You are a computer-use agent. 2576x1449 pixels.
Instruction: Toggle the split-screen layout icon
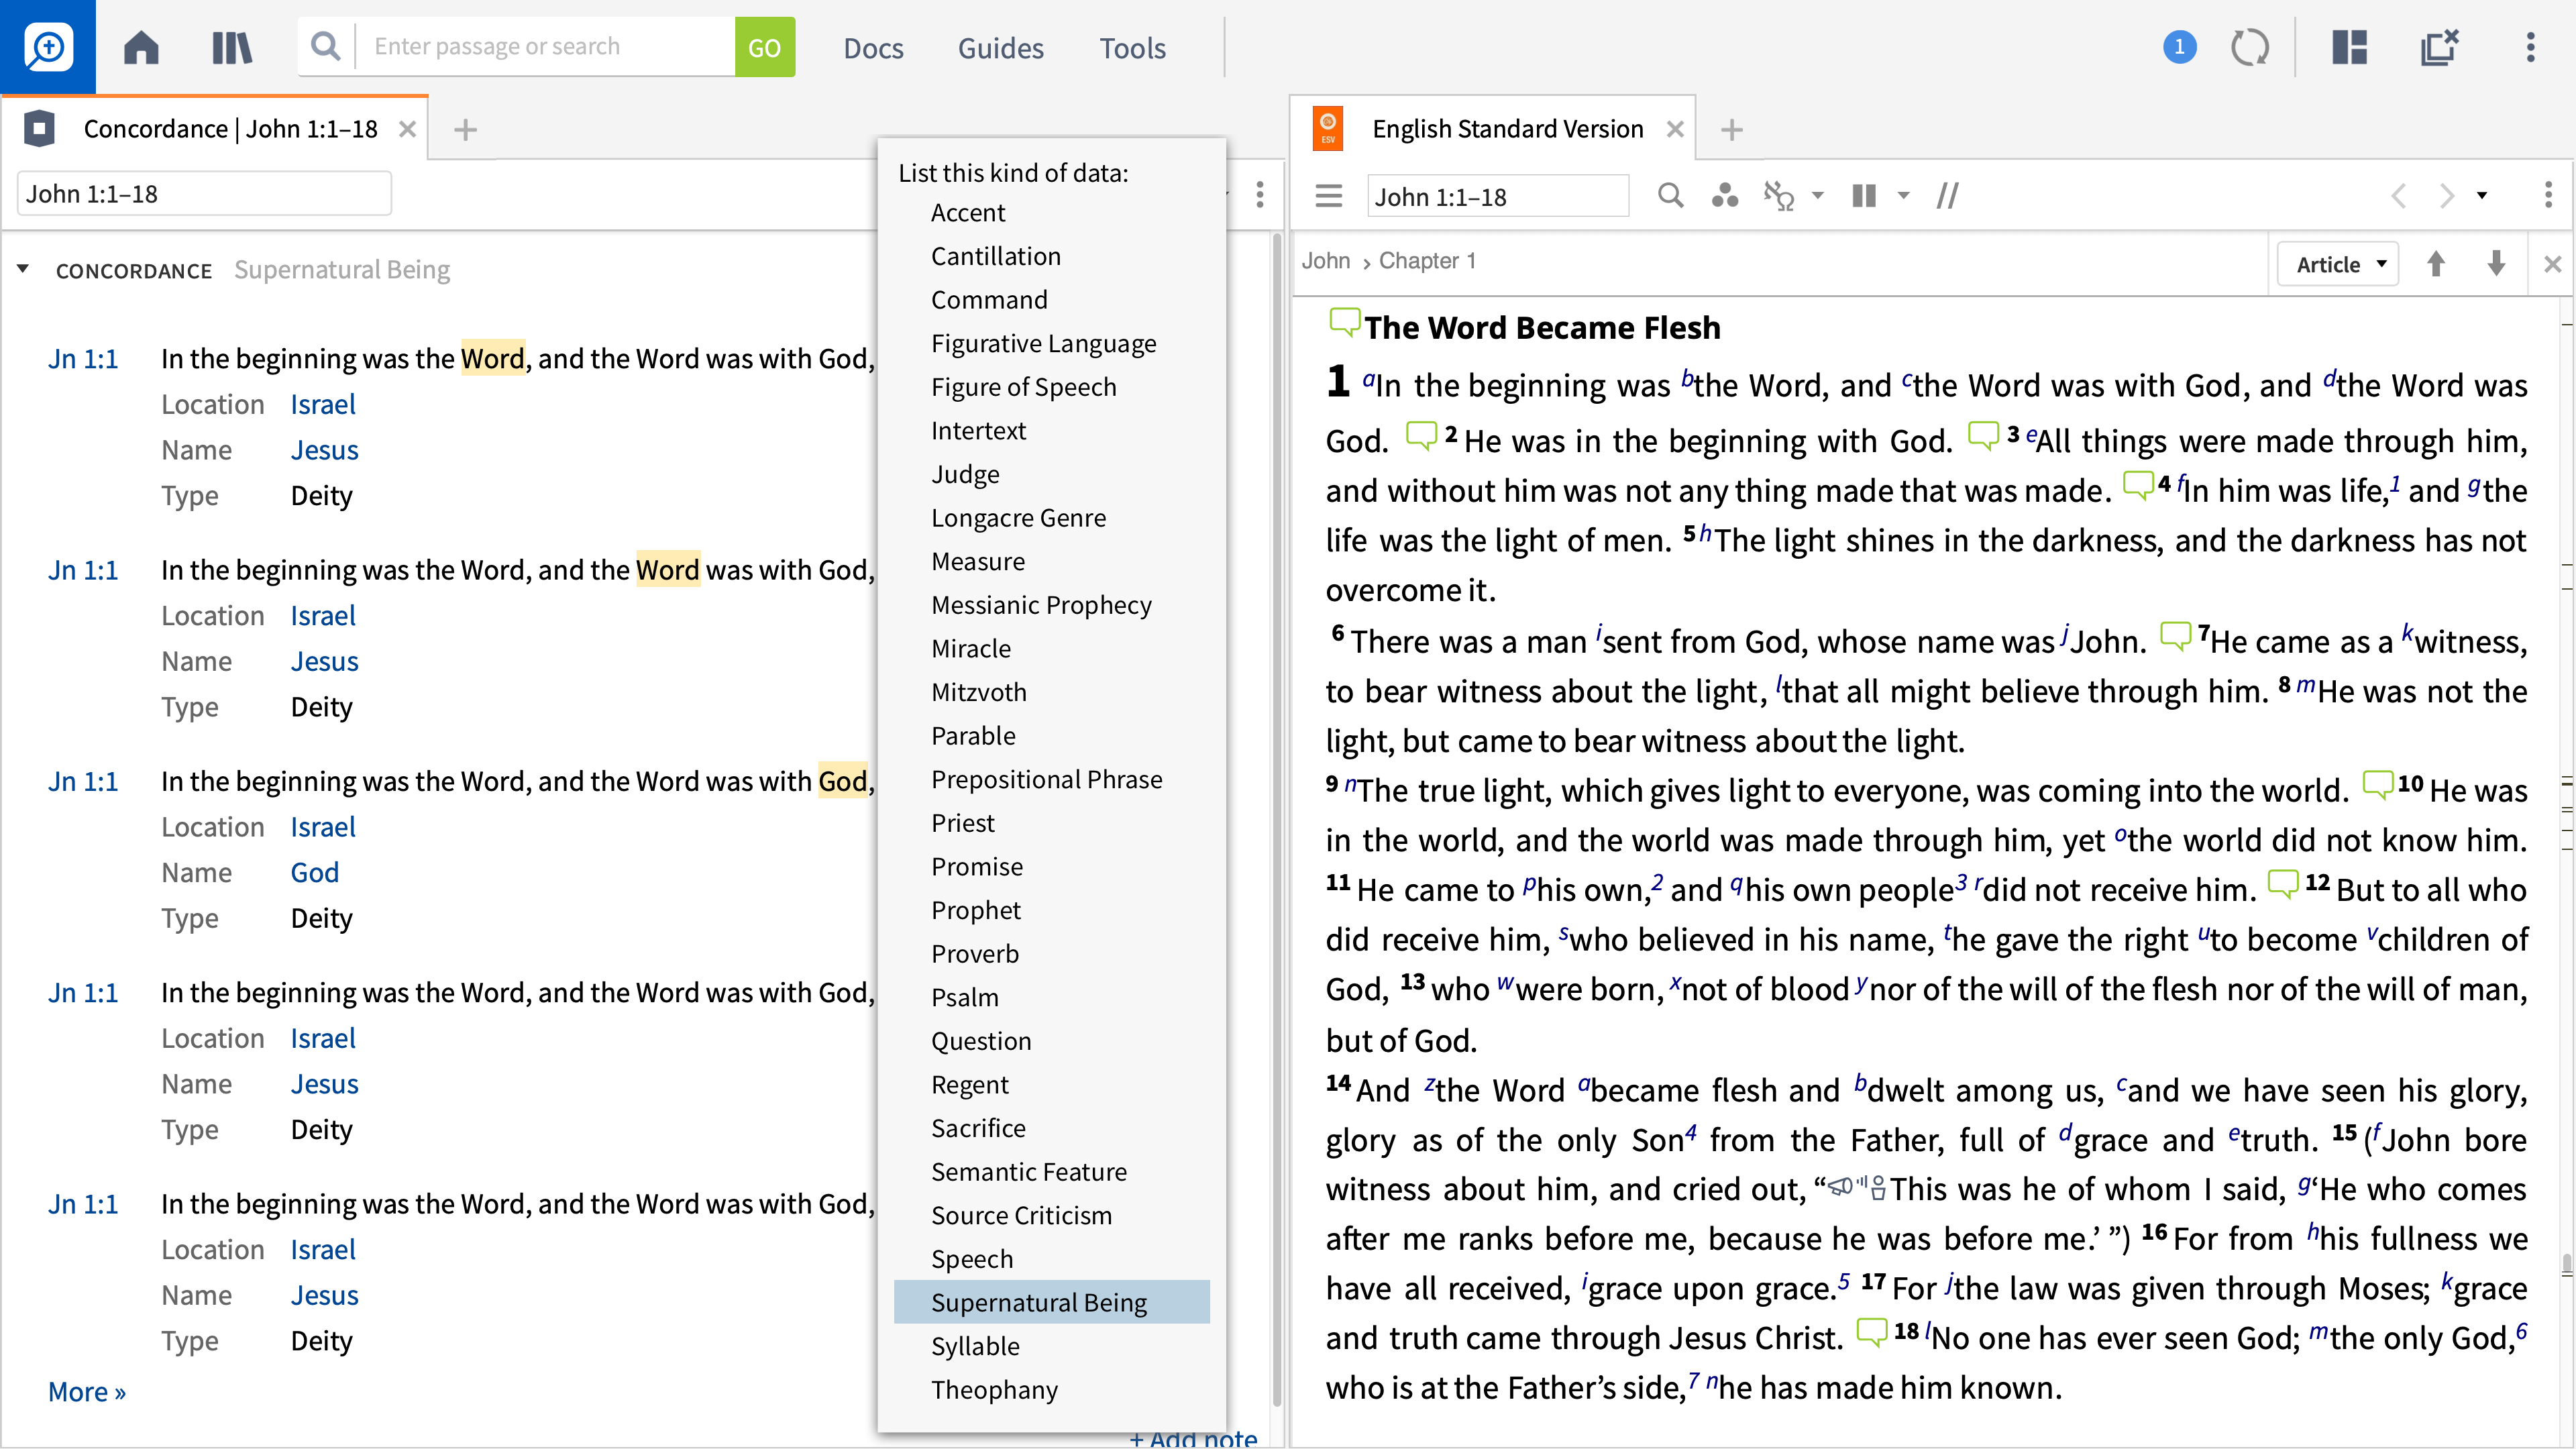tap(2348, 46)
